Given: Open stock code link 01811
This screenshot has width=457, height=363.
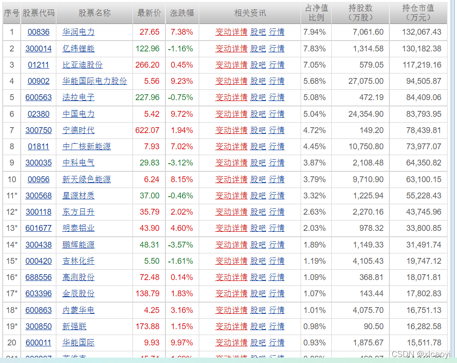Looking at the screenshot, I should pyautogui.click(x=38, y=147).
